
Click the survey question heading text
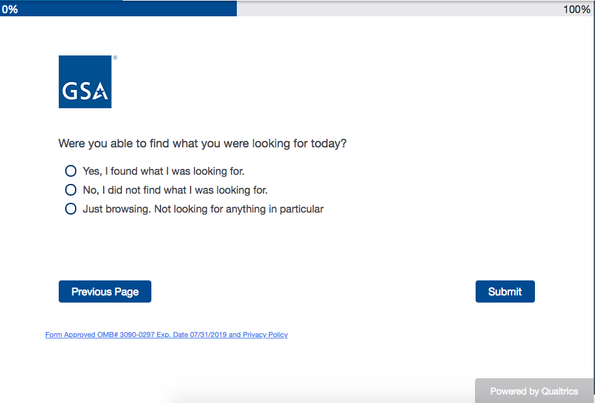click(202, 143)
